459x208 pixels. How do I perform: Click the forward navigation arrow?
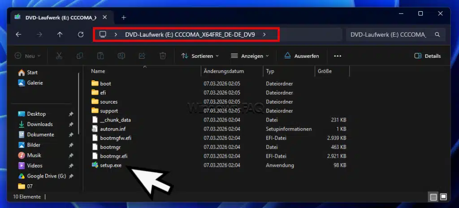click(39, 35)
